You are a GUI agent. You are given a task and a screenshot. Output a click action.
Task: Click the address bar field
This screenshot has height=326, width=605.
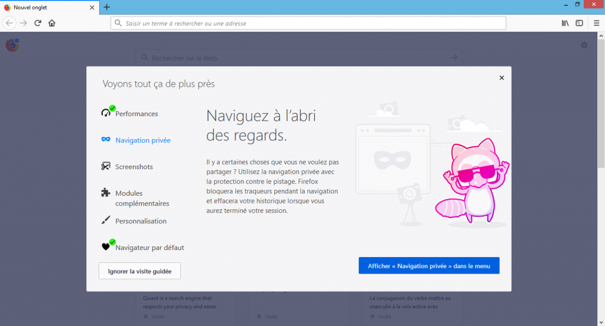coord(308,23)
